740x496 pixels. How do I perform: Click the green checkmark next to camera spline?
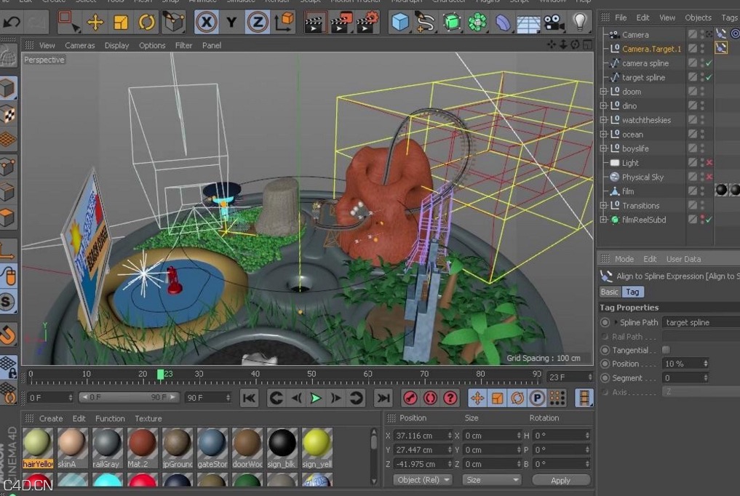[707, 63]
